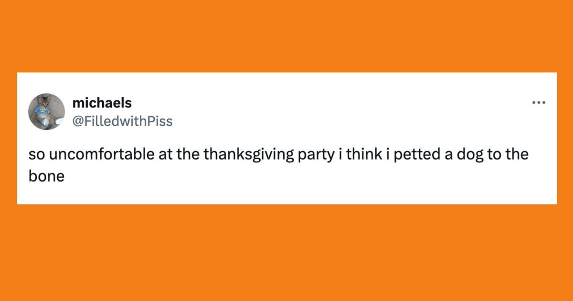Screen dimensions: 573x301
Task: Click the space between name and more options icon
Action: (334, 102)
